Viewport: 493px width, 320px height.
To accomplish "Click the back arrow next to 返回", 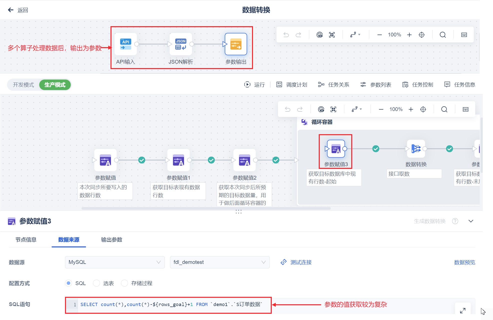I will tap(10, 10).
